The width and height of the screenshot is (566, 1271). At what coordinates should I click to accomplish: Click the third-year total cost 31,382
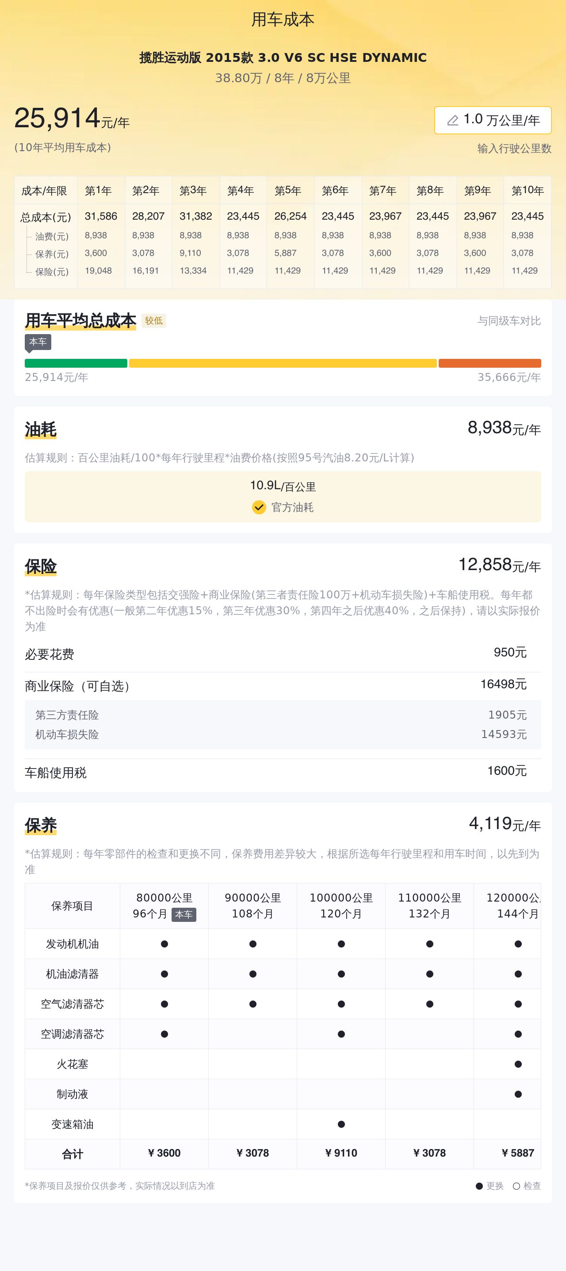(x=195, y=216)
